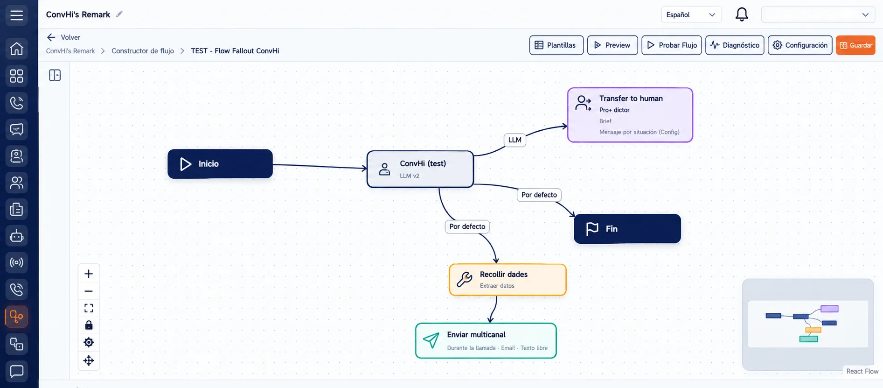Toggle the canvas lock icon

pyautogui.click(x=89, y=325)
